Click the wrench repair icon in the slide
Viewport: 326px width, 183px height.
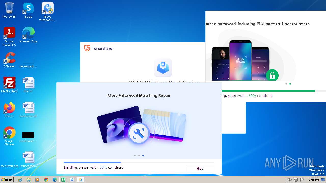(139, 133)
